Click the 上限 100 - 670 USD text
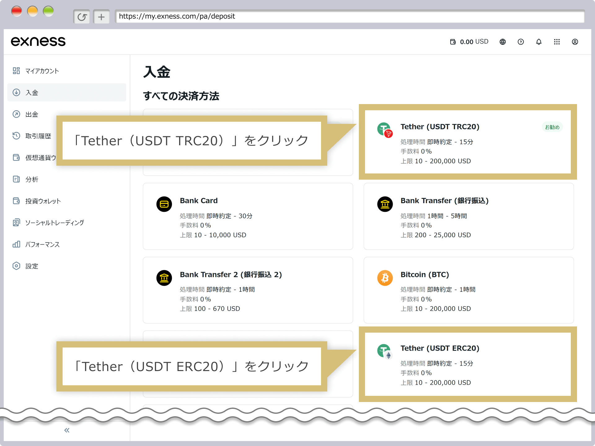Screen dimensions: 595x446 [x=210, y=309]
